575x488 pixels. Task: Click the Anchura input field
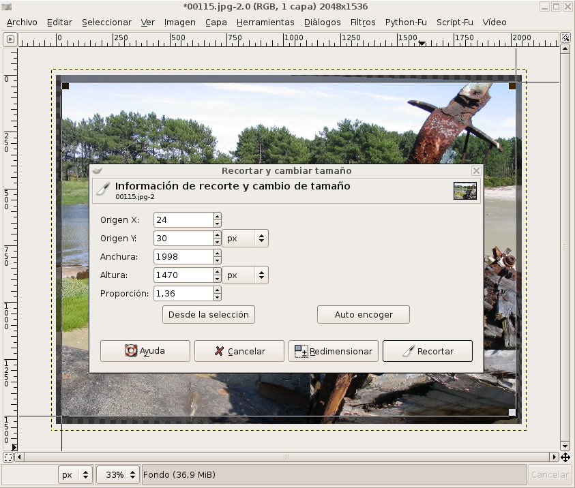pos(183,256)
